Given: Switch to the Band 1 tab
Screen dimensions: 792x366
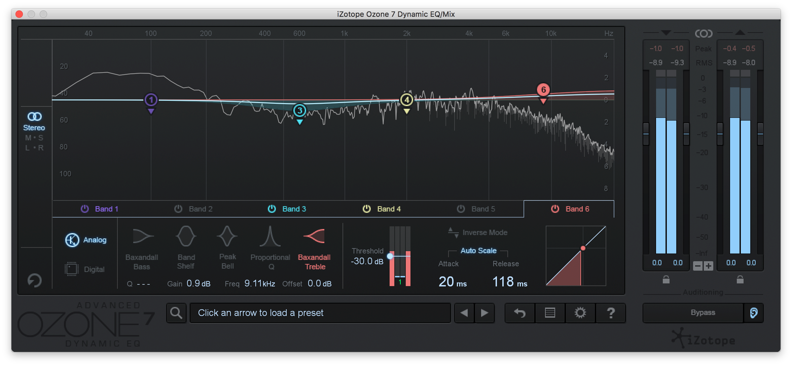Looking at the screenshot, I should (107, 209).
